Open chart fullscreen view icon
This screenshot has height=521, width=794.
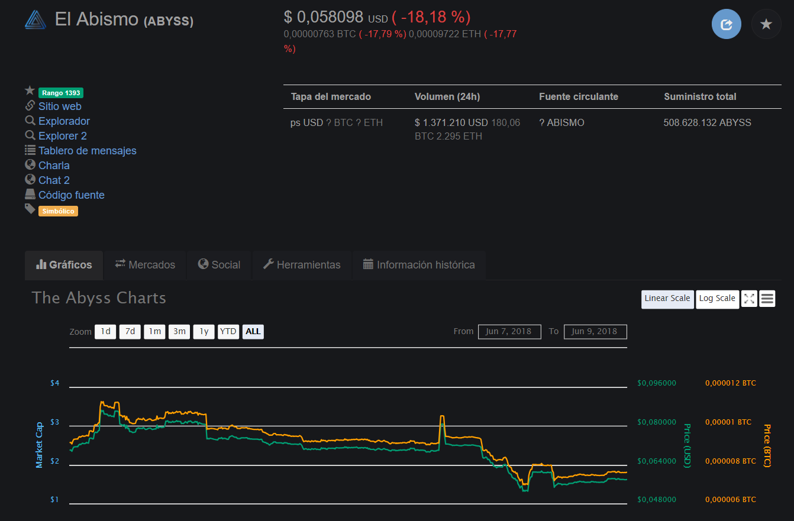pyautogui.click(x=749, y=299)
